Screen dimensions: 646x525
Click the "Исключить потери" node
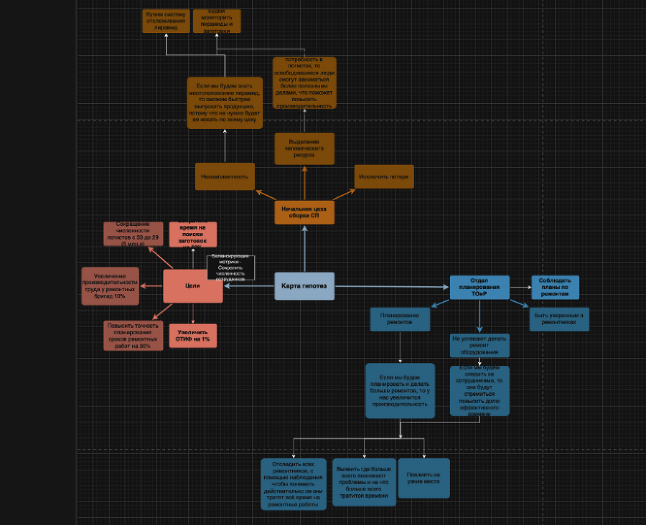coord(383,176)
